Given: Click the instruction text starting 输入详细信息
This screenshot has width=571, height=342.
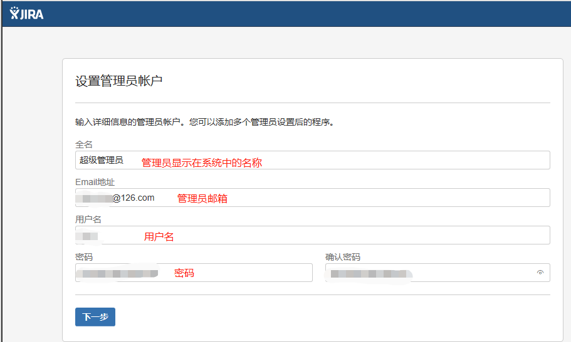Looking at the screenshot, I should pos(205,122).
